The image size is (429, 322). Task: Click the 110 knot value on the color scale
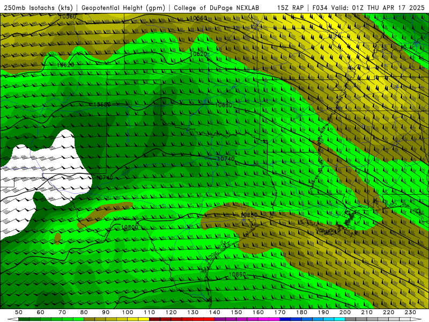point(150,312)
